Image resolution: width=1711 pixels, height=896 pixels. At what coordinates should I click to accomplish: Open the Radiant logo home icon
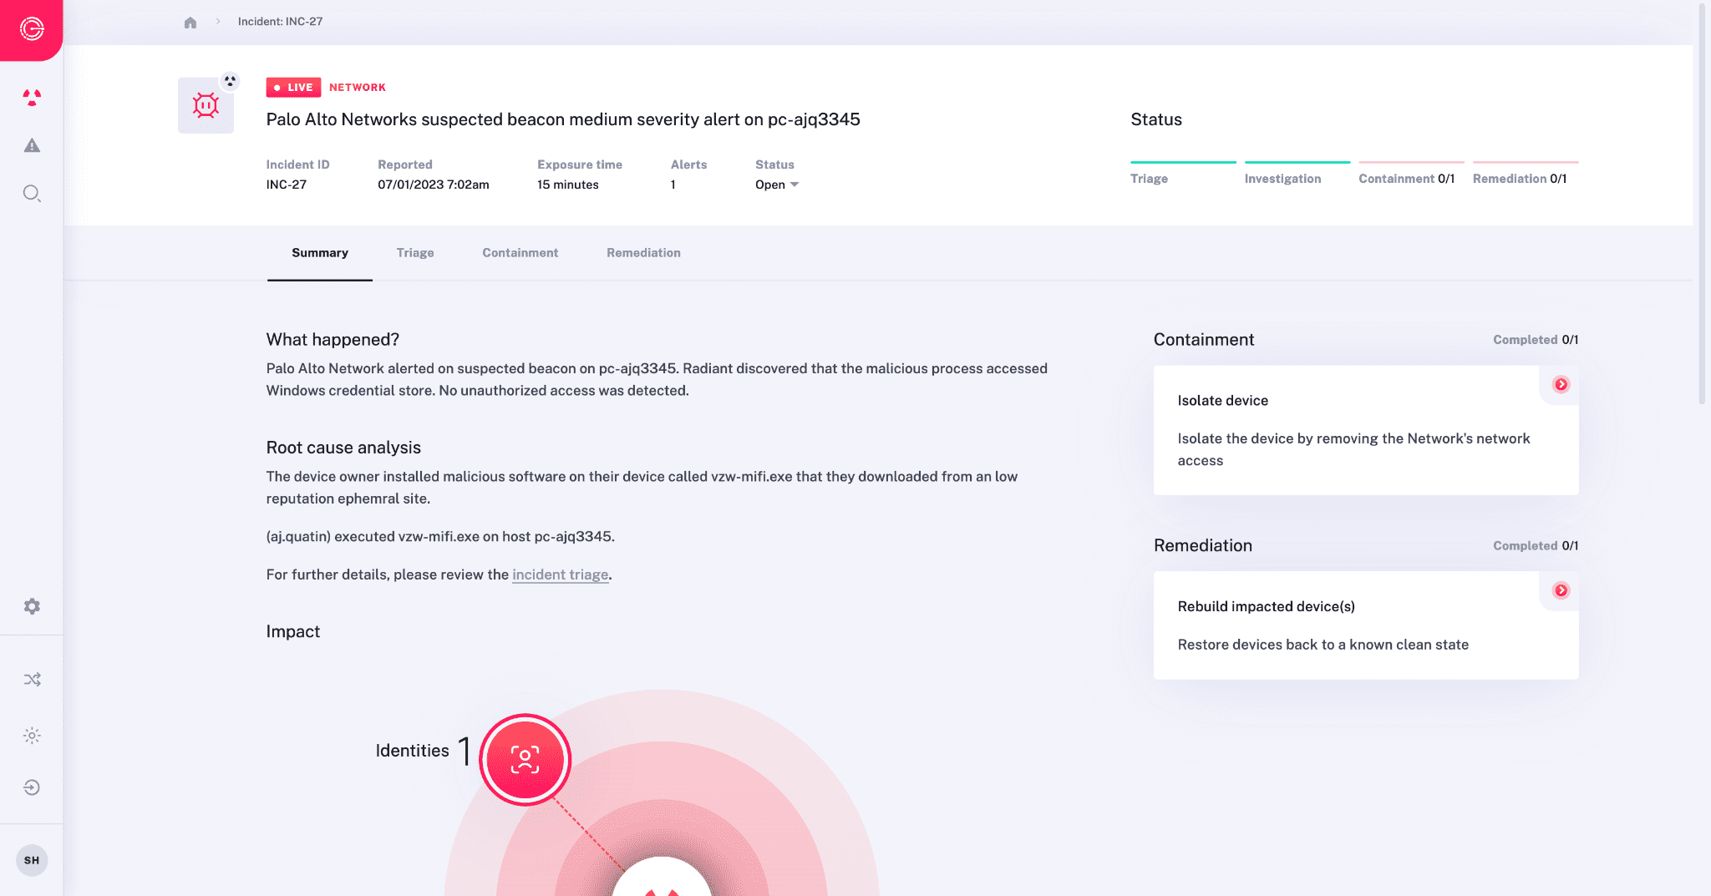(32, 29)
